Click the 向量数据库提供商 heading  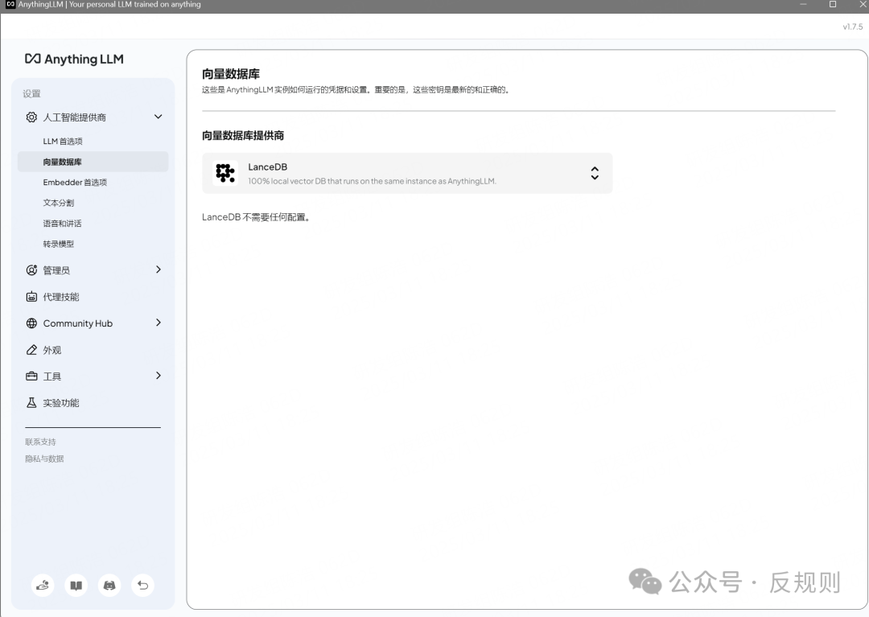pos(243,136)
